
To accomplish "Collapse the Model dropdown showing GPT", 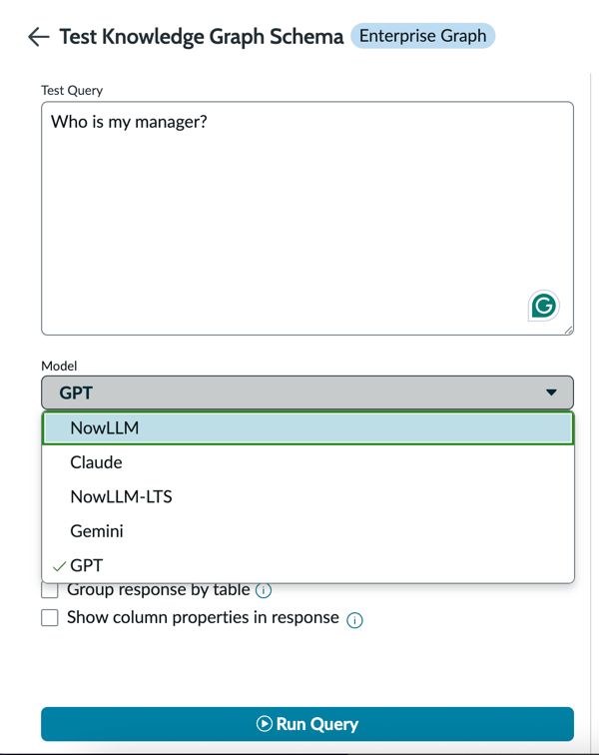I will click(307, 392).
